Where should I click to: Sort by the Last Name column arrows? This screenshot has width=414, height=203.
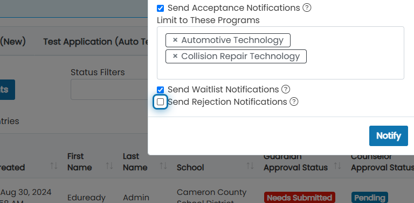[163, 166]
